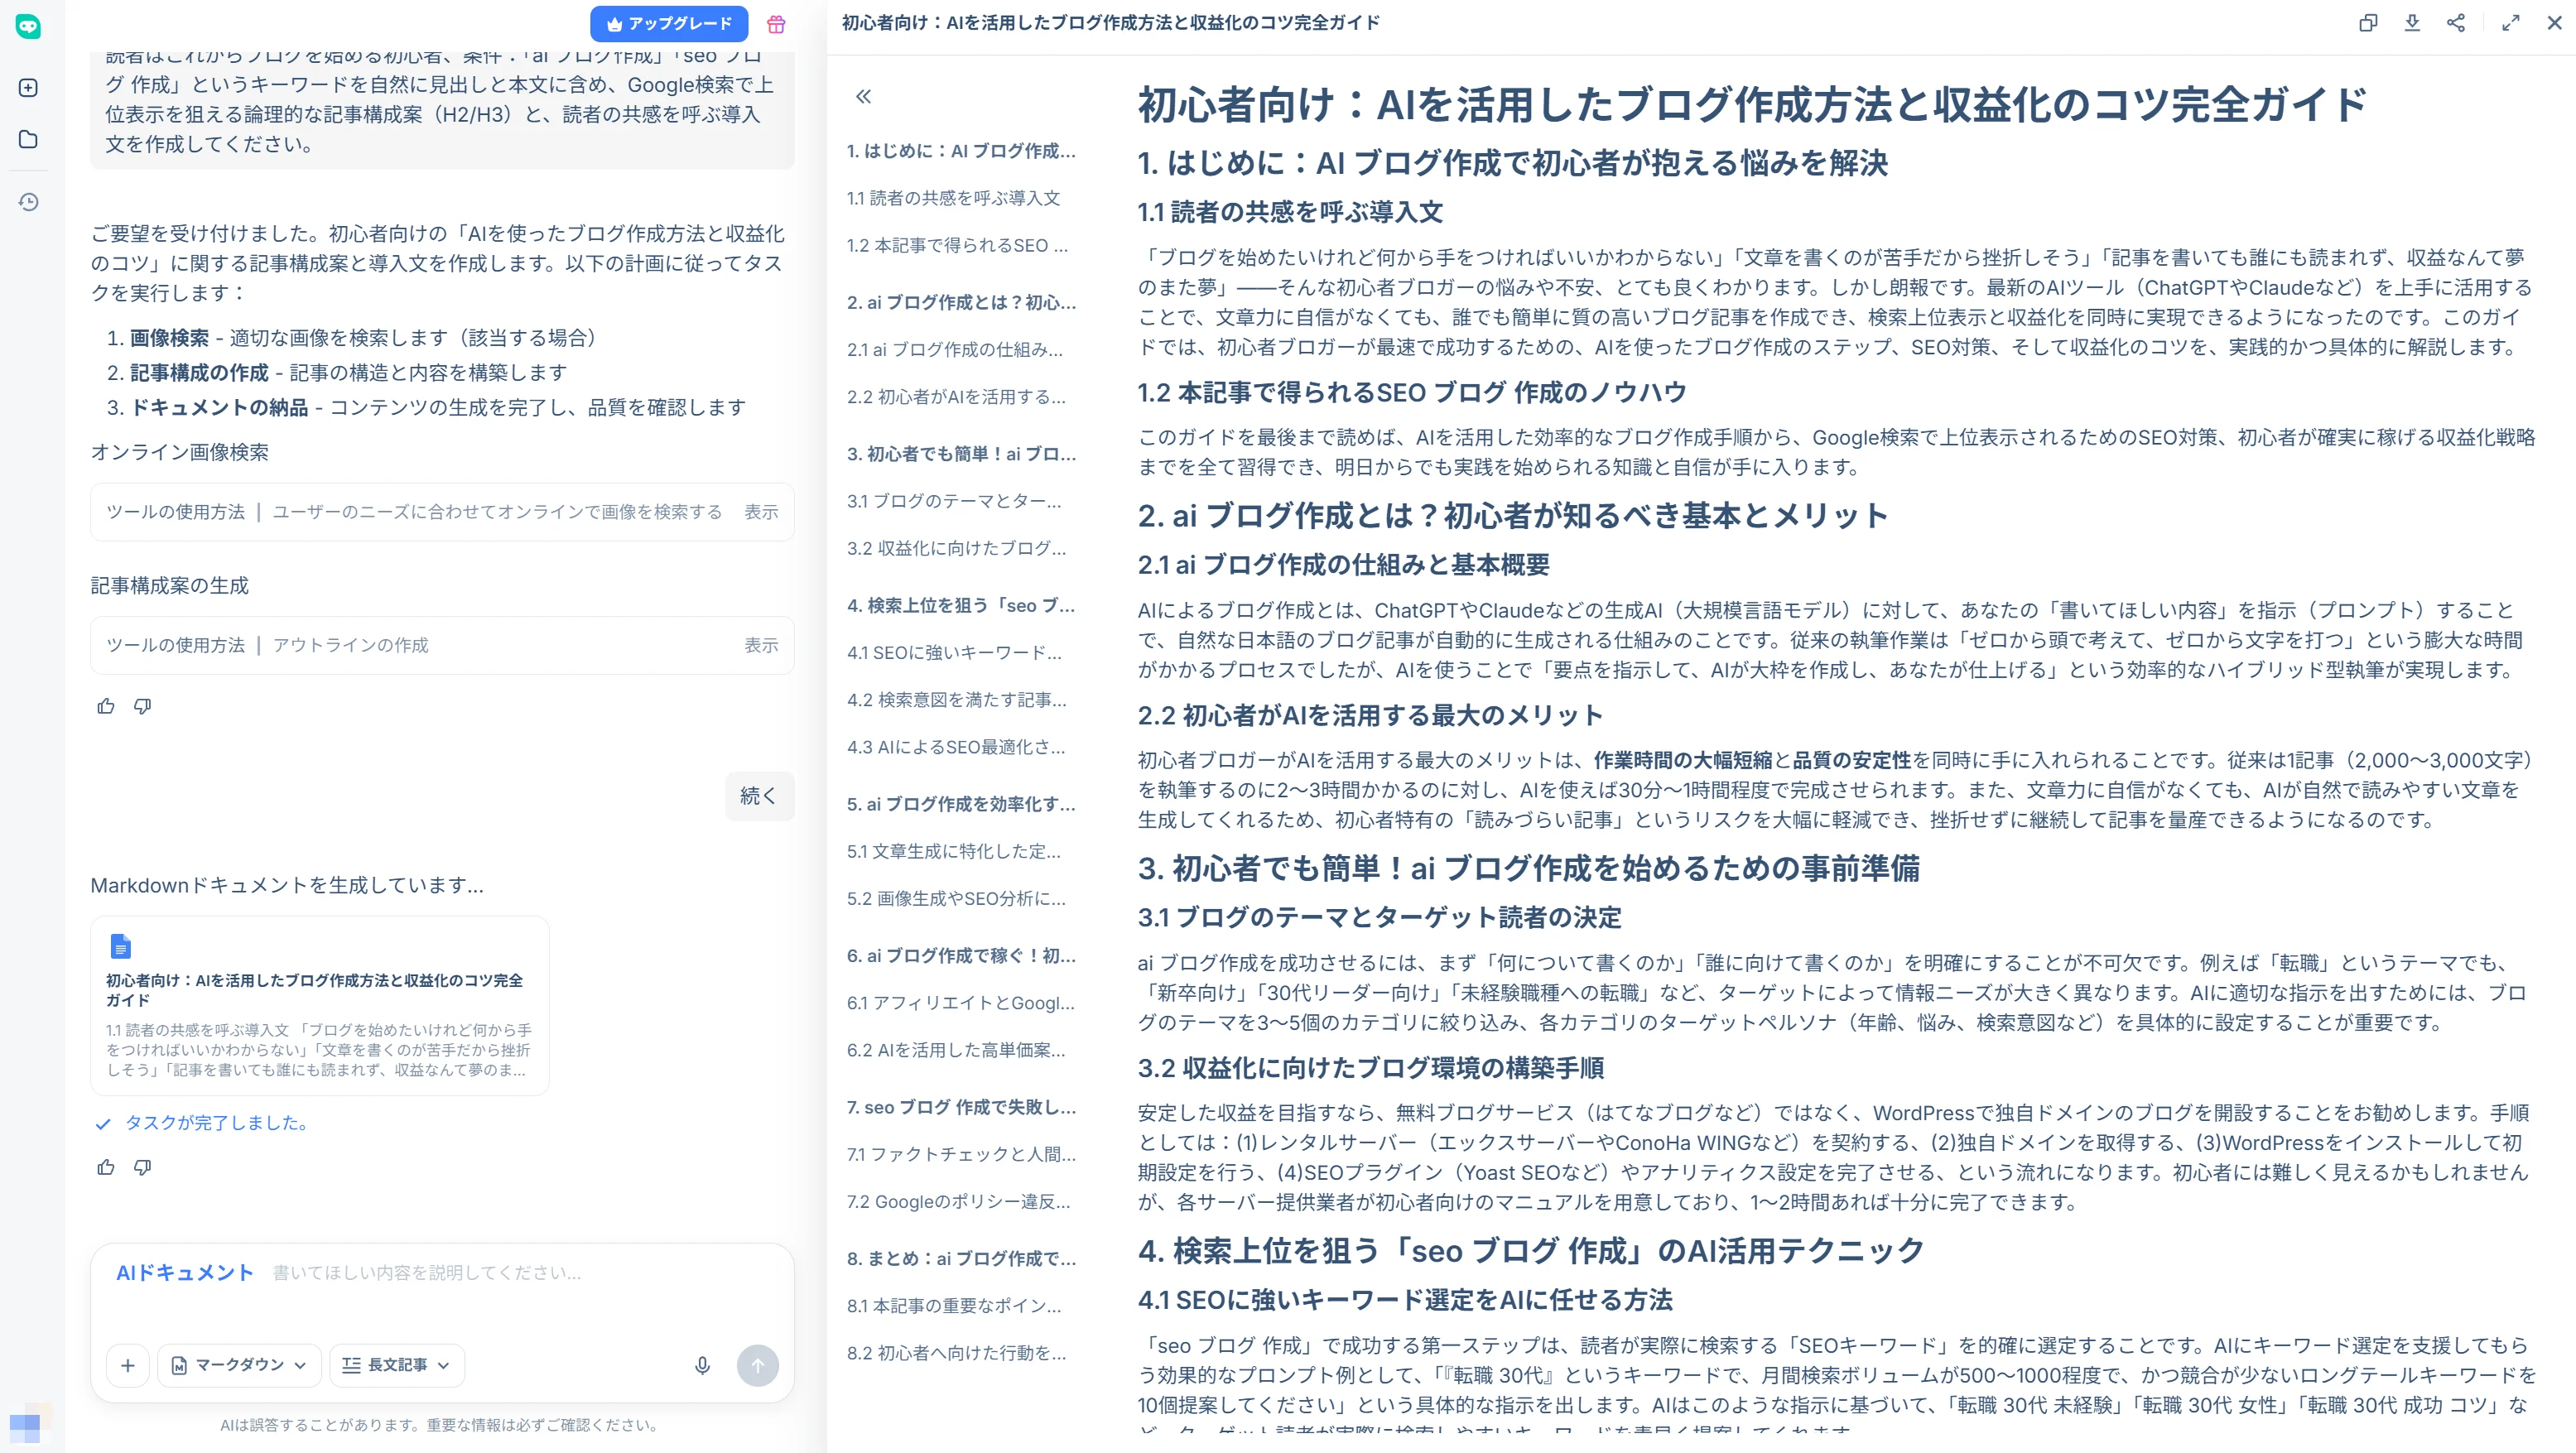Like the completed Markdown document response

click(105, 1167)
